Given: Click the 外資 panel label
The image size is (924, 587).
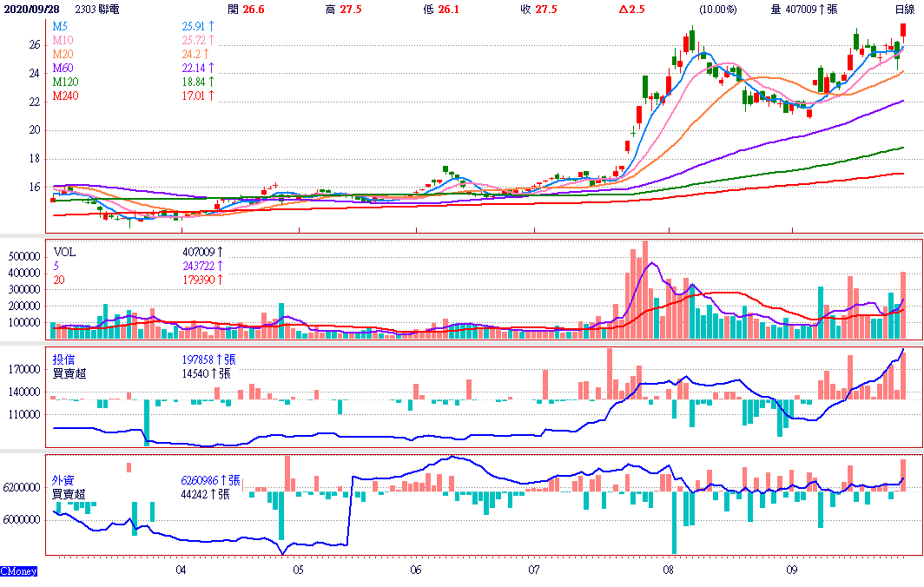Looking at the screenshot, I should [63, 479].
